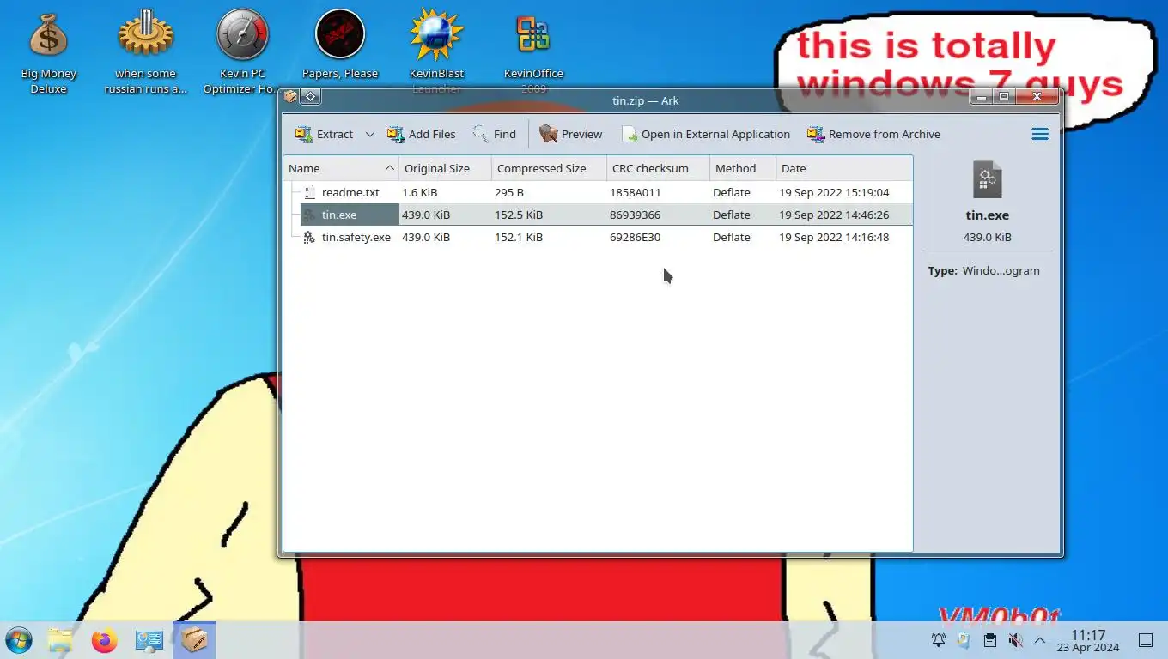Click the readme.txt document icon
Image resolution: width=1168 pixels, height=659 pixels.
310,192
